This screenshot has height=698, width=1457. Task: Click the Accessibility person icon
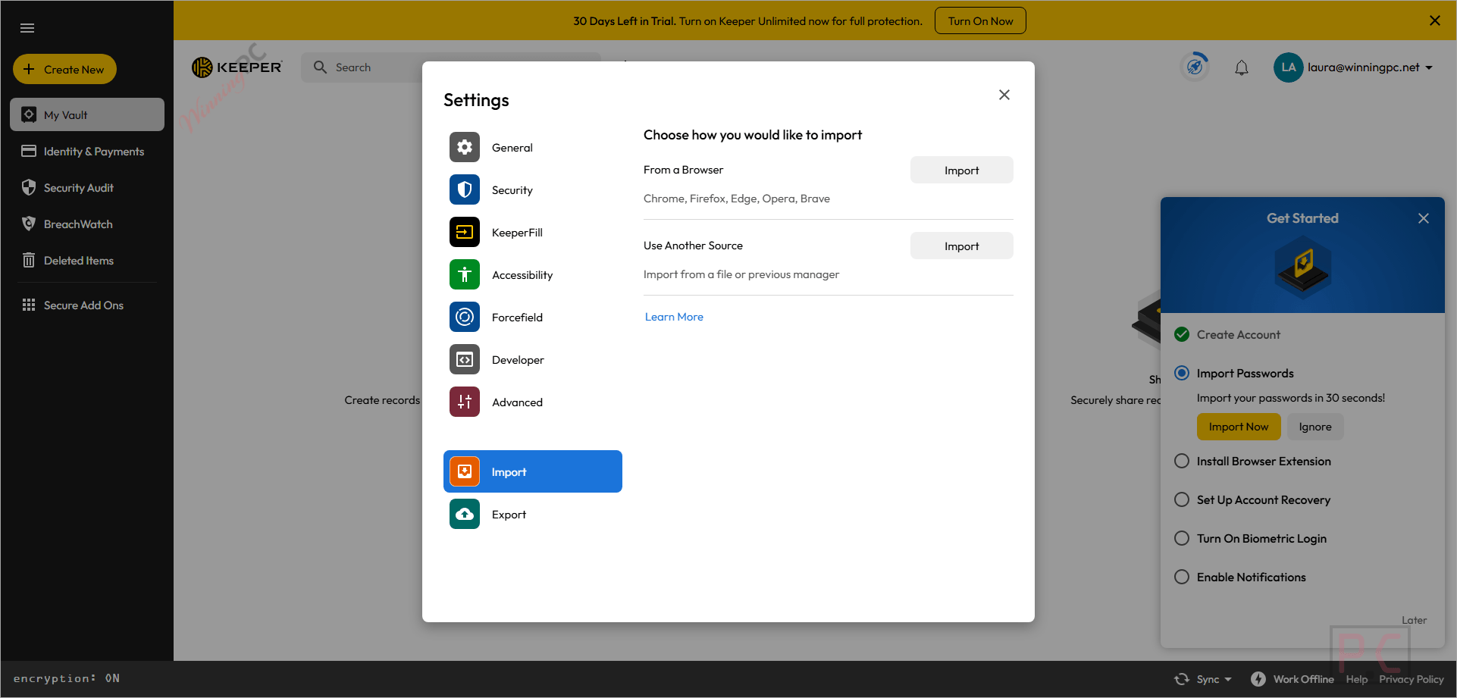point(465,274)
